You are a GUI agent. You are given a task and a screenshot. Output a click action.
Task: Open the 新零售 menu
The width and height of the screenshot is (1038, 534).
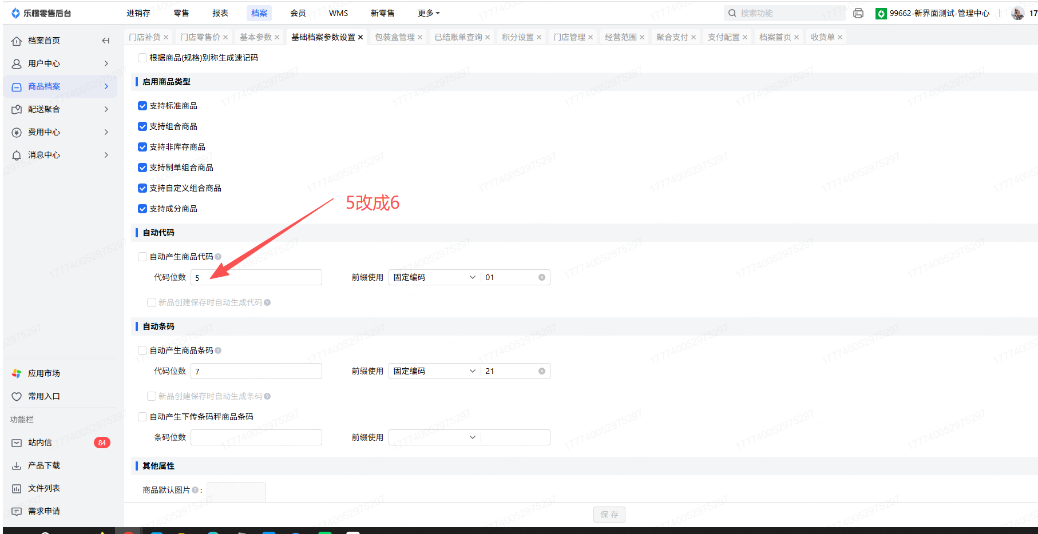pos(383,13)
